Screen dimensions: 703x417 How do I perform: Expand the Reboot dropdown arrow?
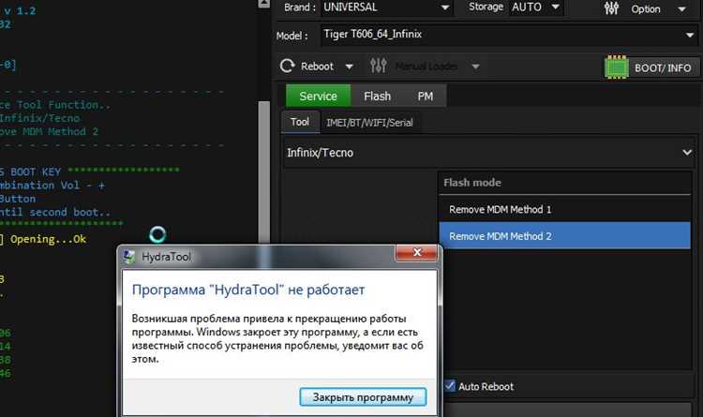click(x=350, y=67)
